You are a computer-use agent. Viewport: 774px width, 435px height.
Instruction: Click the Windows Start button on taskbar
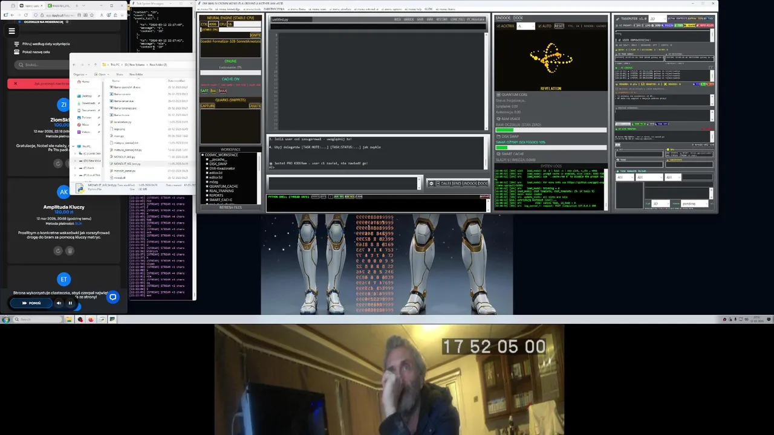coord(5,320)
